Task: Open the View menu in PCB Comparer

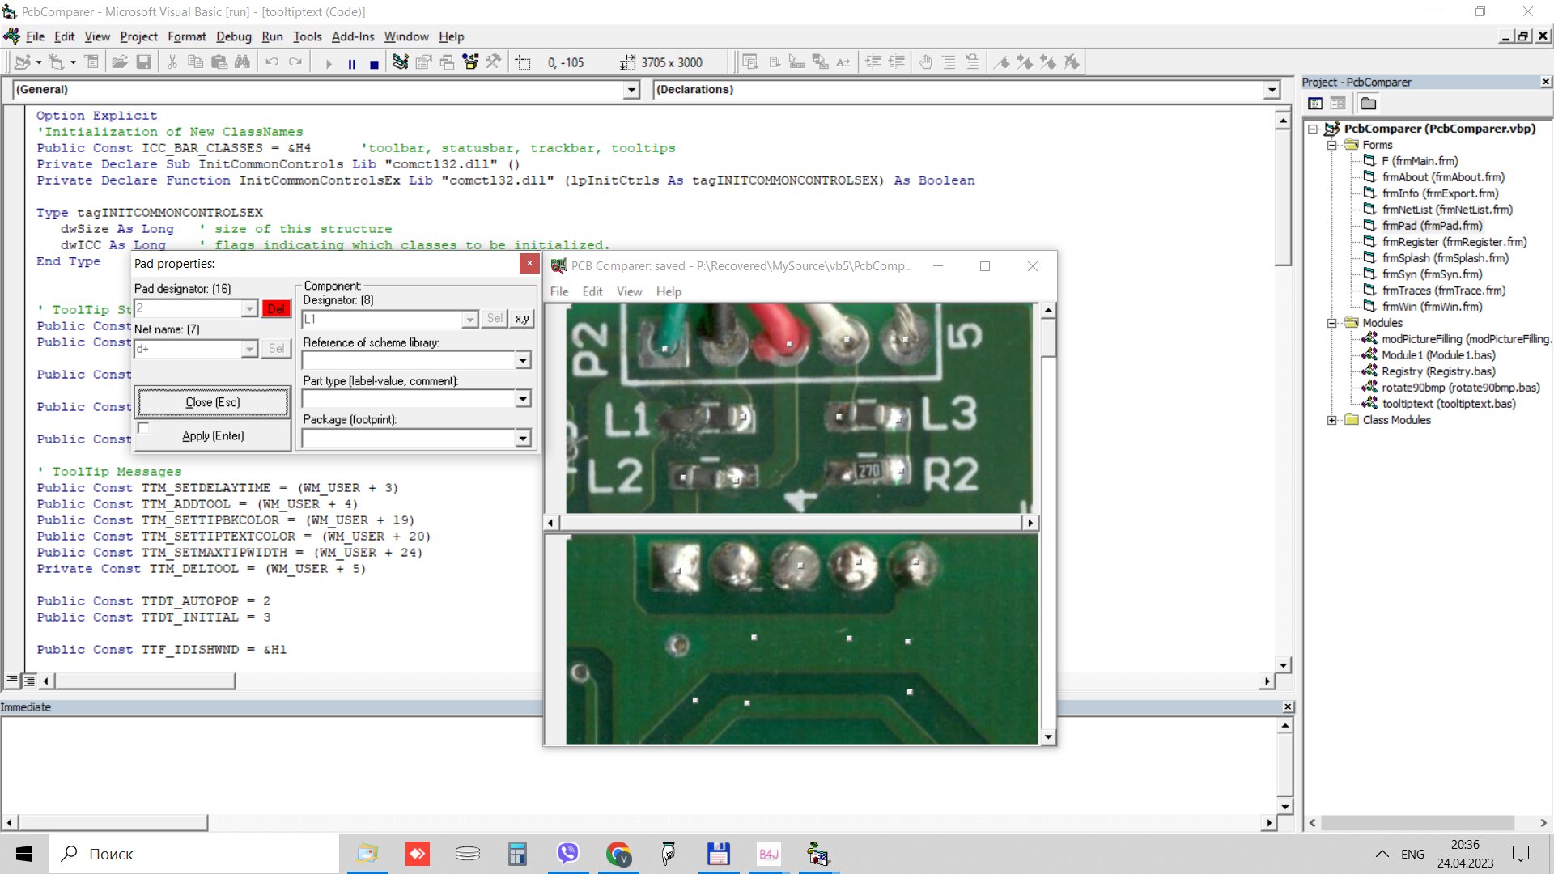Action: [x=629, y=291]
